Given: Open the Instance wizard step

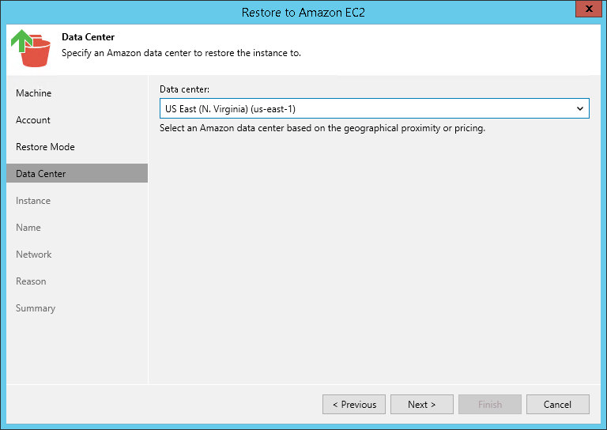Looking at the screenshot, I should point(33,201).
